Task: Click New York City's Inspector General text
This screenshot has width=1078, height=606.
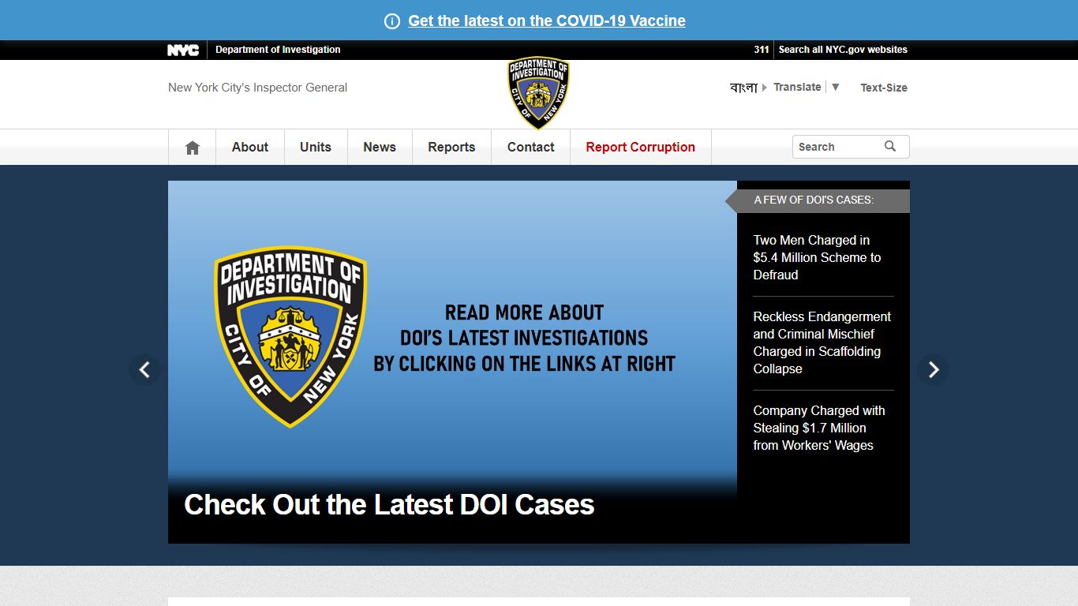Action: pyautogui.click(x=257, y=88)
